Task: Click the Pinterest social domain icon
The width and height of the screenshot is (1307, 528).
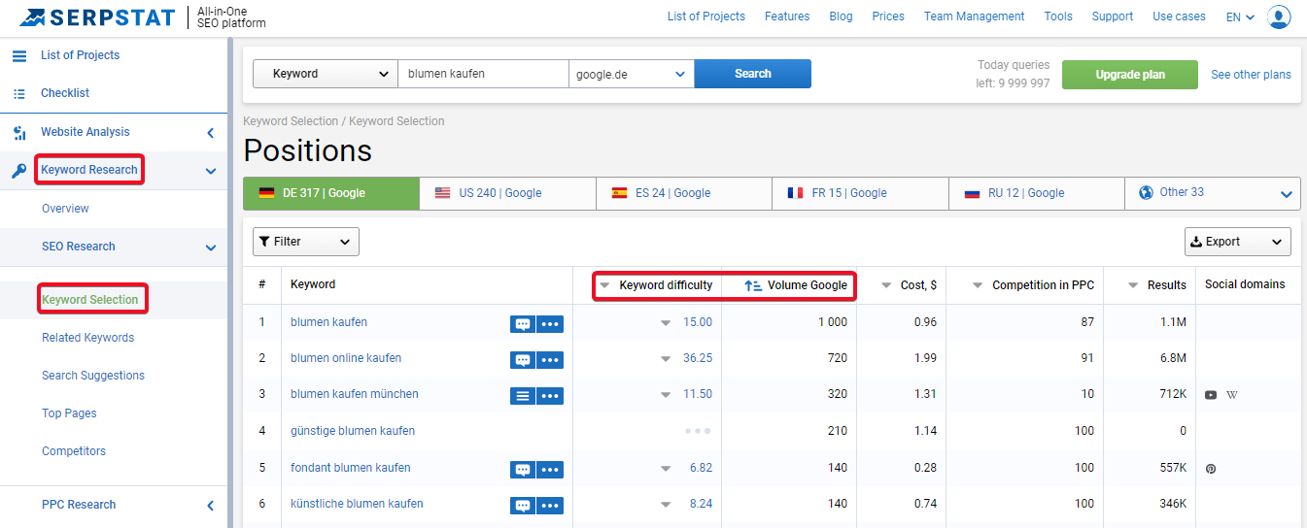Action: pyautogui.click(x=1211, y=469)
